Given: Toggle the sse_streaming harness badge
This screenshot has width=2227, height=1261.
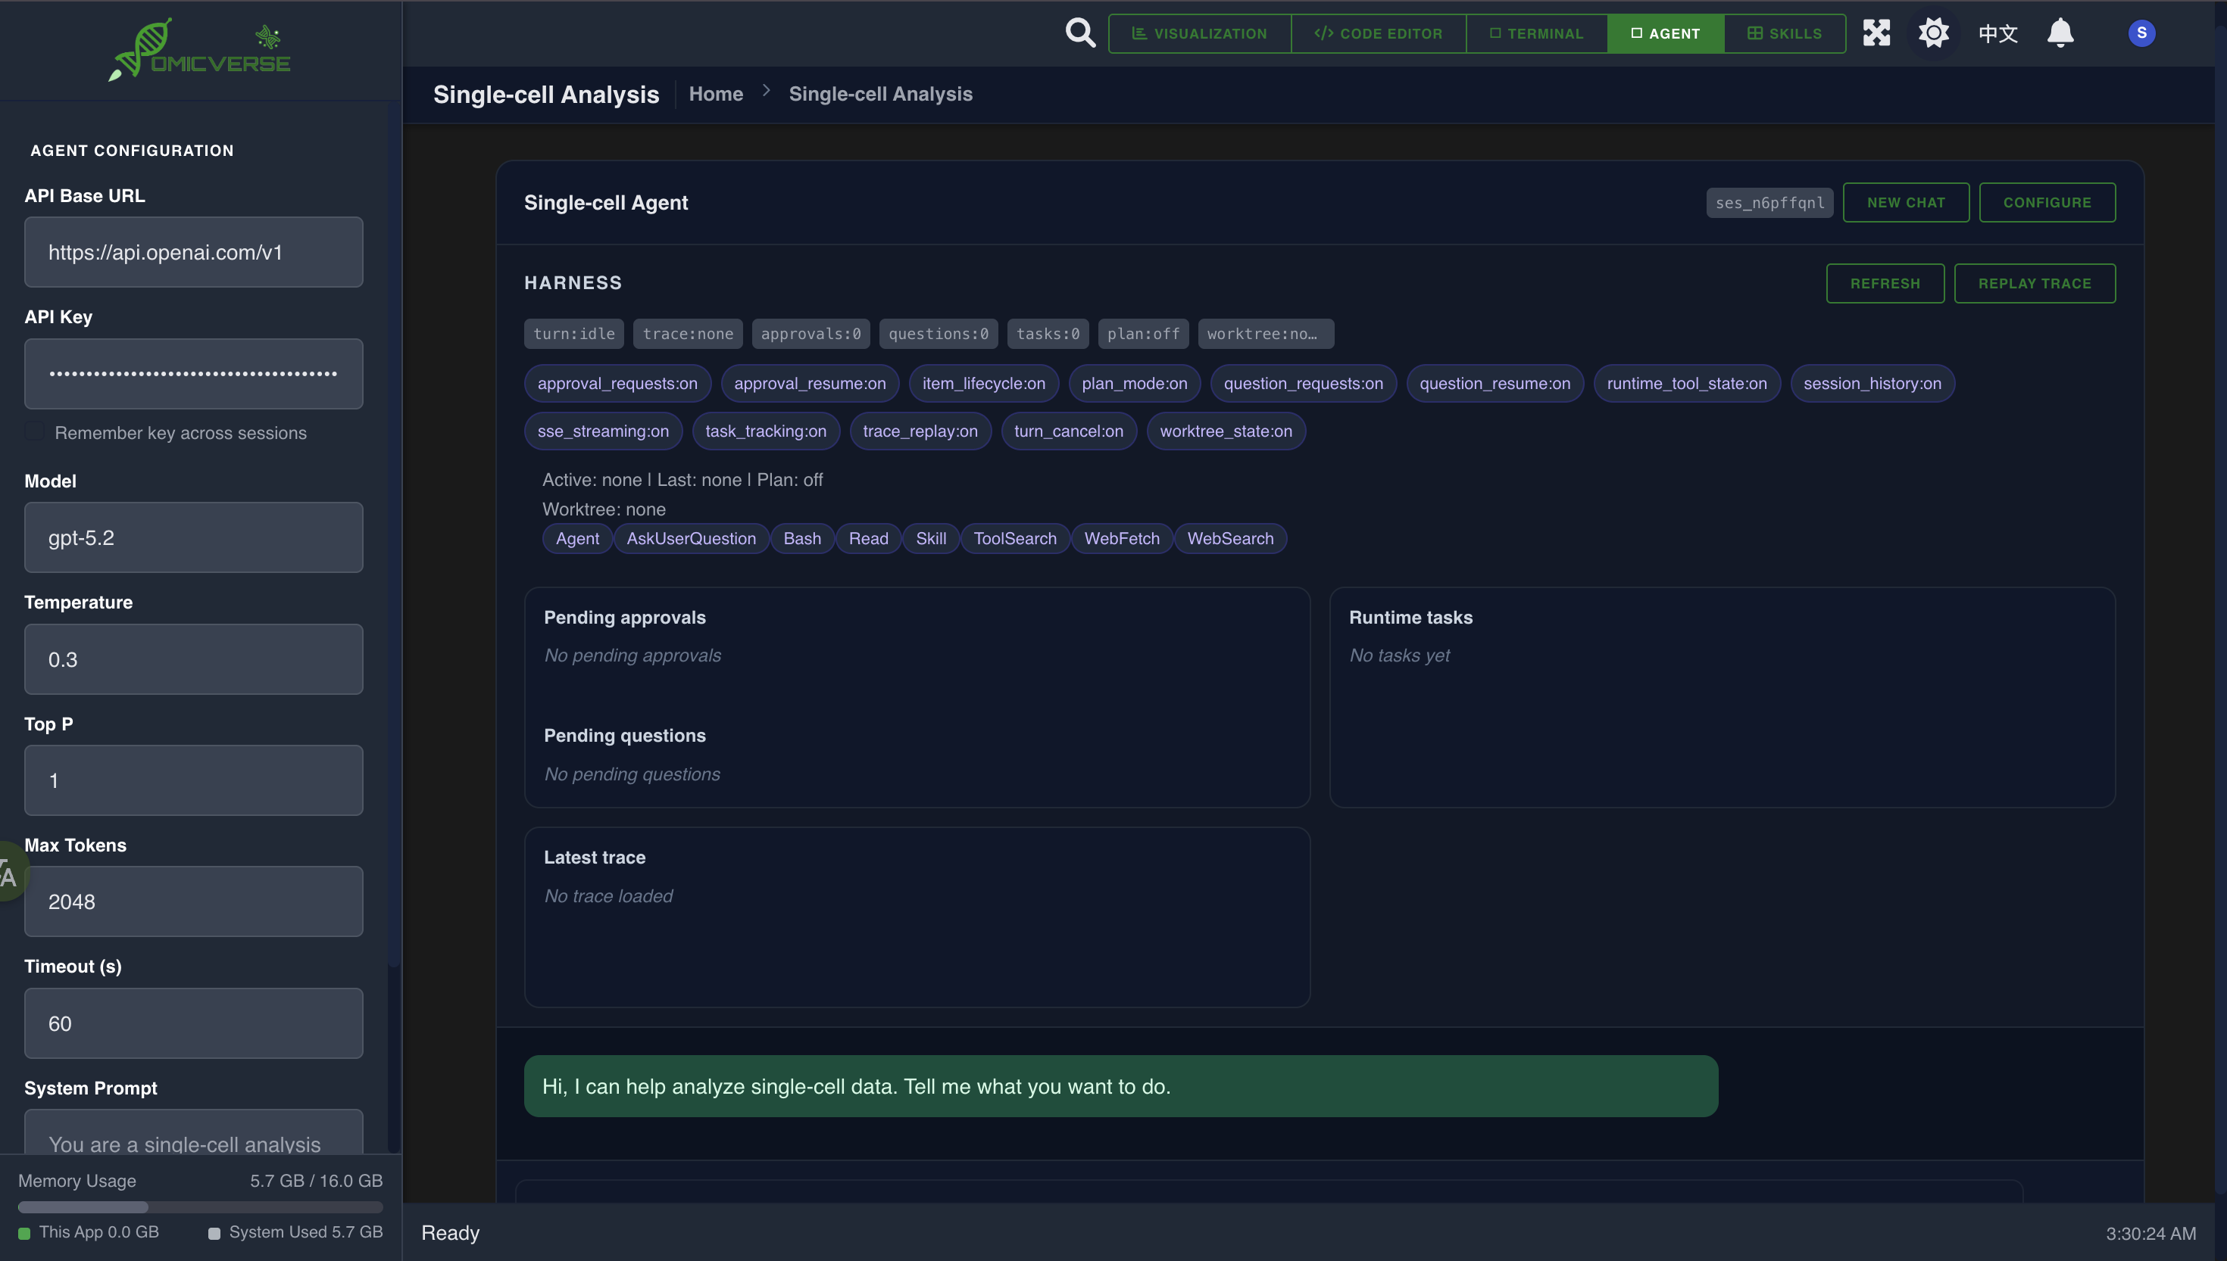Looking at the screenshot, I should tap(602, 431).
